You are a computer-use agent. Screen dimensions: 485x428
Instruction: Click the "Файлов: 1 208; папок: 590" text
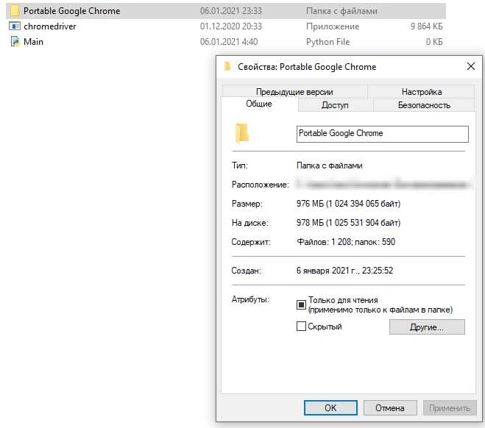(x=346, y=242)
